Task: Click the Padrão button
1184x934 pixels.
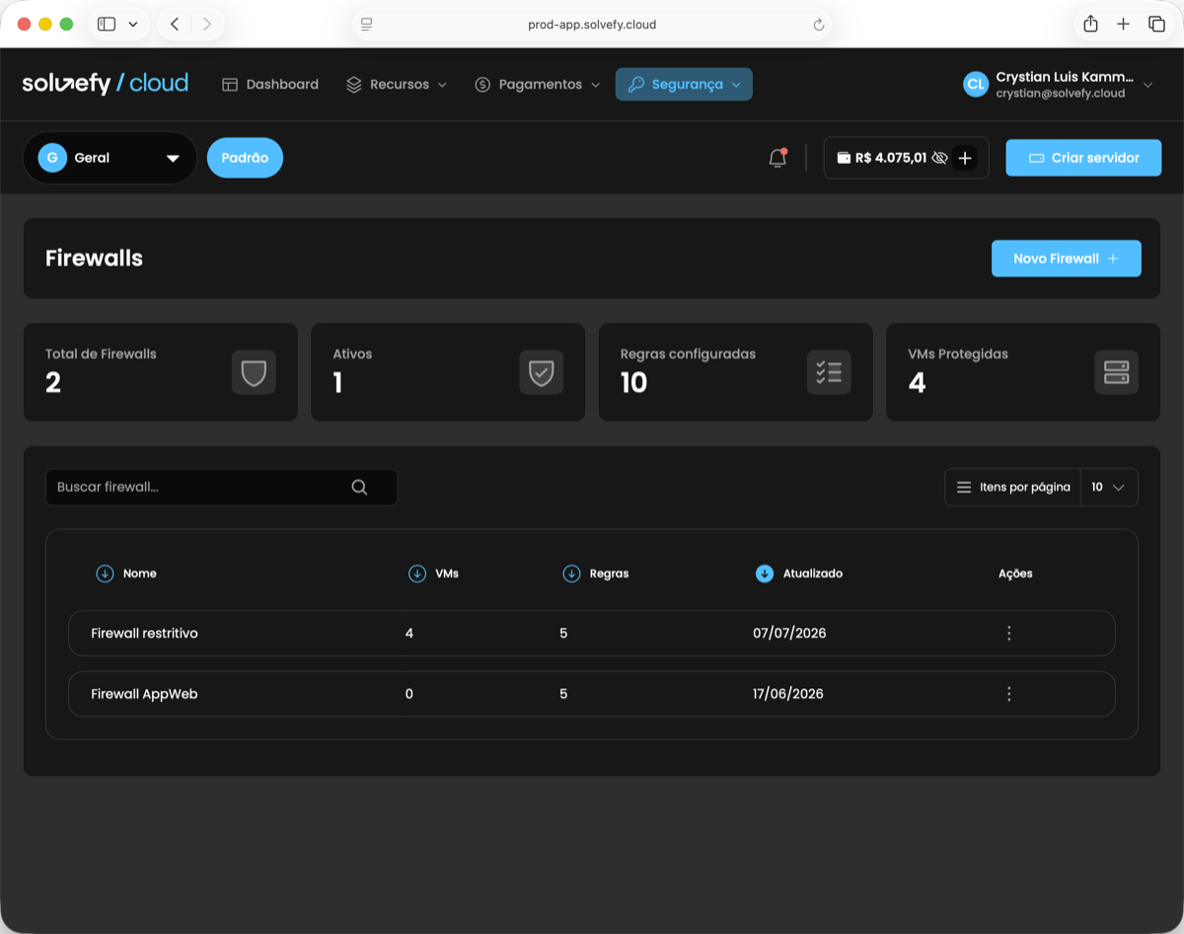Action: click(x=245, y=158)
